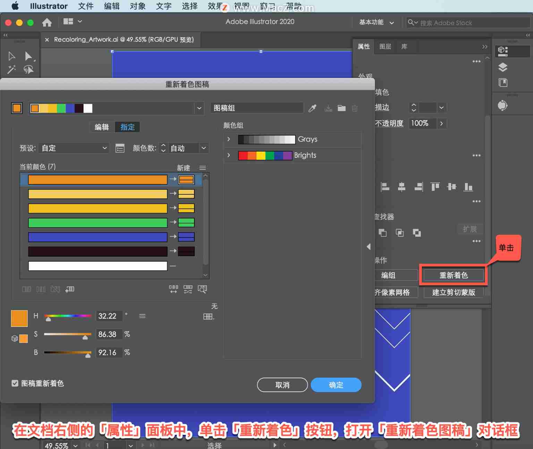Go to the Home screen icon
The width and height of the screenshot is (533, 449).
pyautogui.click(x=47, y=23)
